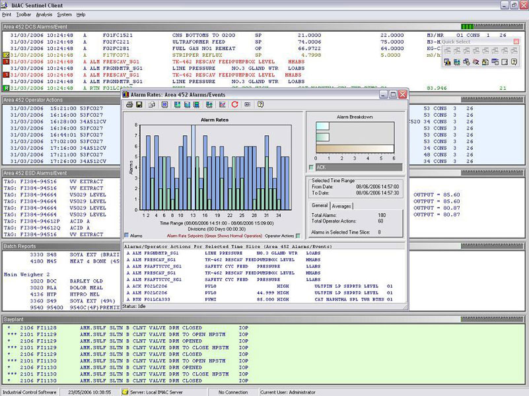Open the Toolbar menu
Screen dimensions: 529x396
point(23,14)
